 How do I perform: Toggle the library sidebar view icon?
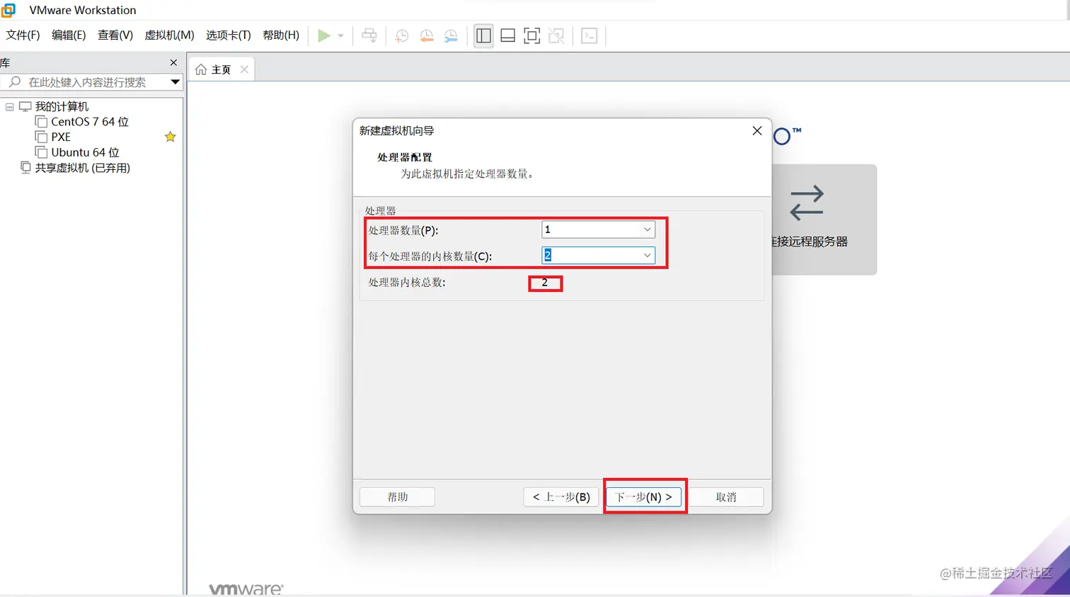point(484,35)
